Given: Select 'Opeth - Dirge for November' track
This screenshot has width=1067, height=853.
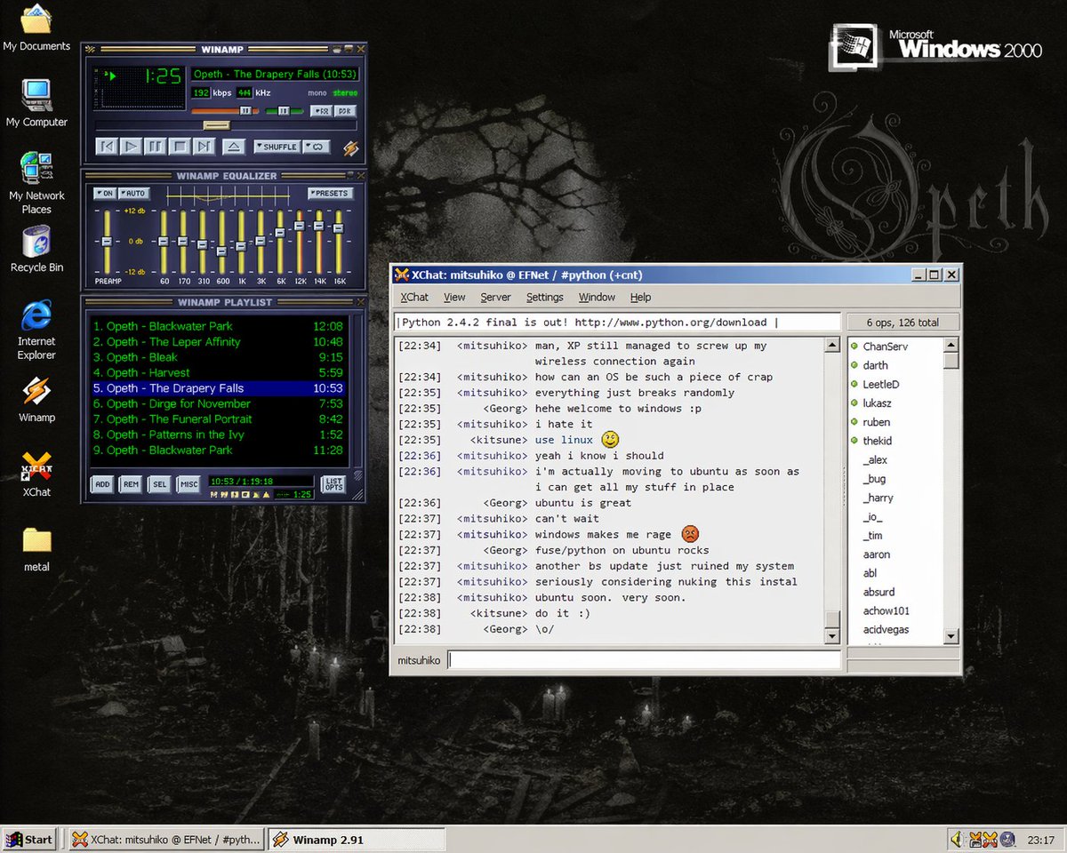Looking at the screenshot, I should [x=218, y=403].
